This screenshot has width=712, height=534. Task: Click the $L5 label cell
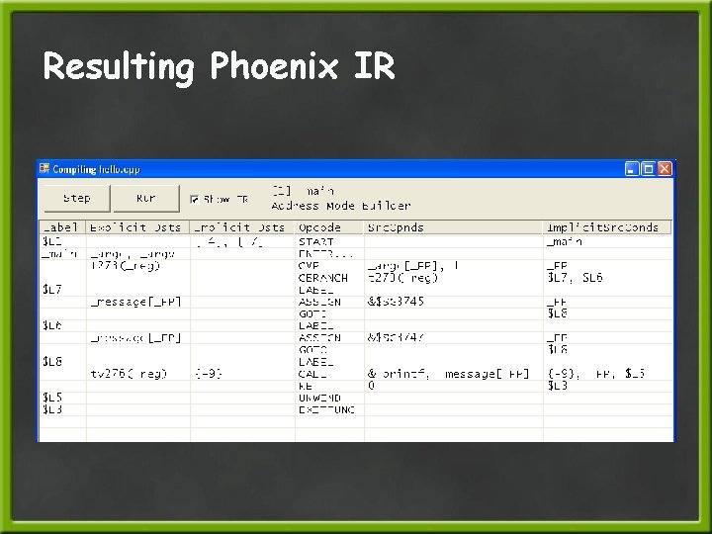[x=62, y=398]
